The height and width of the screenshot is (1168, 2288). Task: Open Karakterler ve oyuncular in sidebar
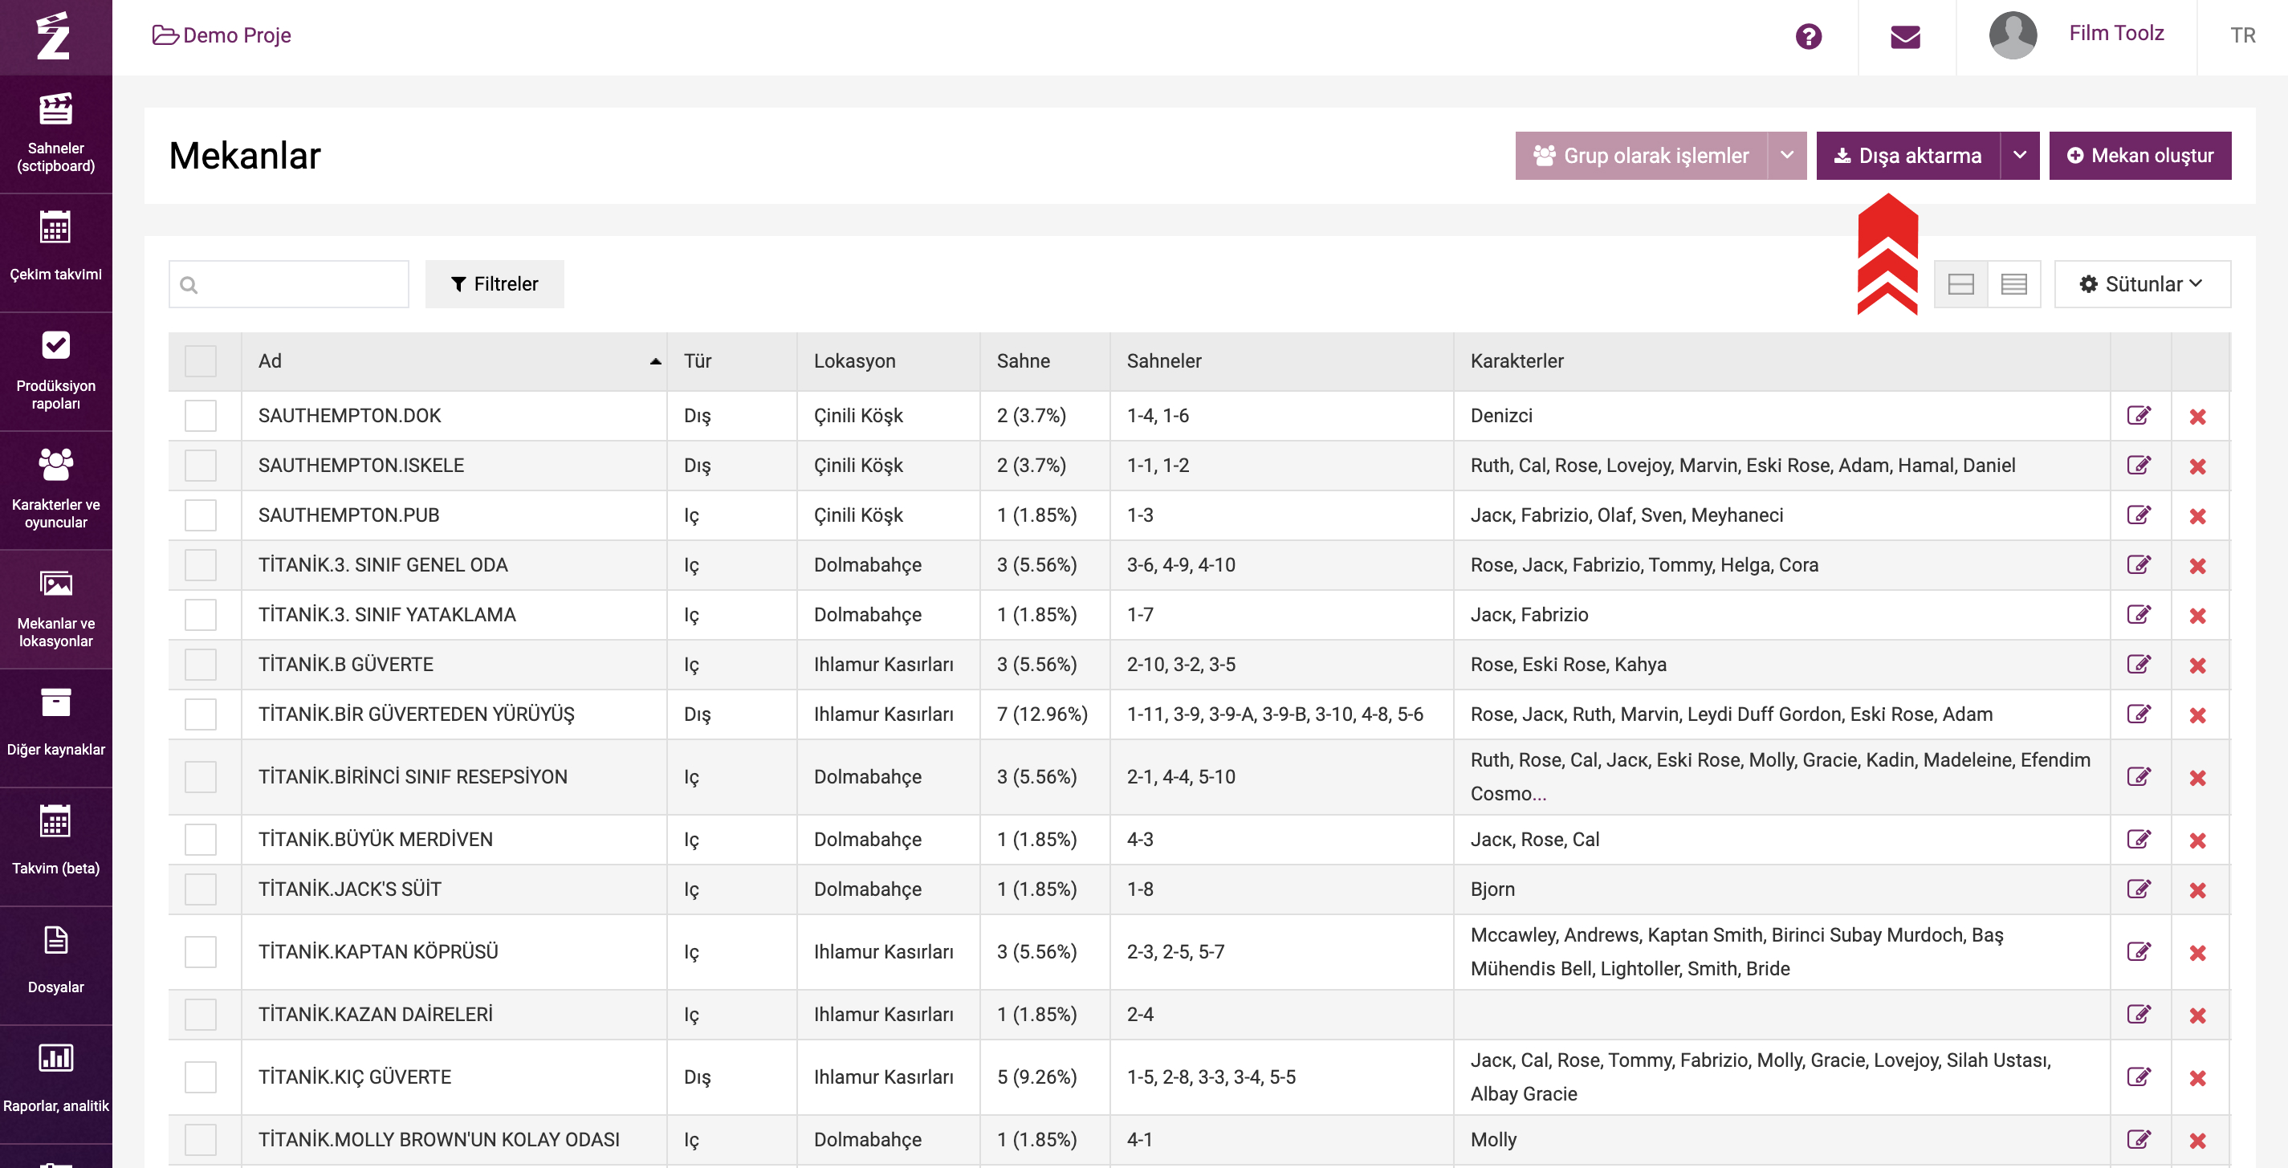(56, 490)
